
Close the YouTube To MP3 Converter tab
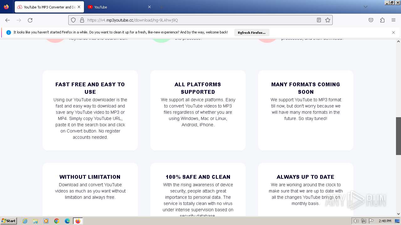[x=79, y=7]
